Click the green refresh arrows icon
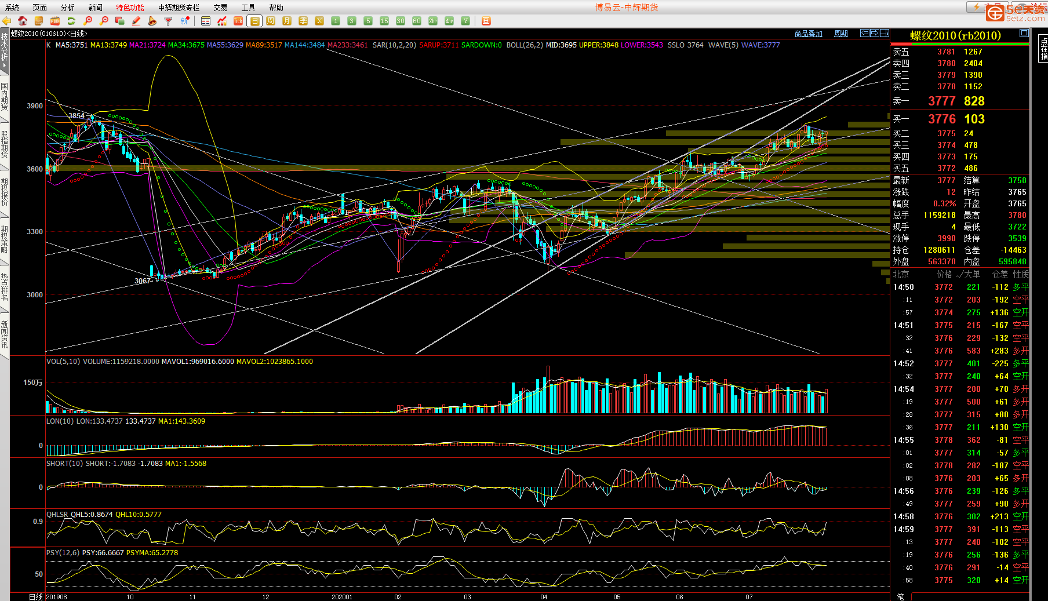This screenshot has height=601, width=1048. point(71,21)
